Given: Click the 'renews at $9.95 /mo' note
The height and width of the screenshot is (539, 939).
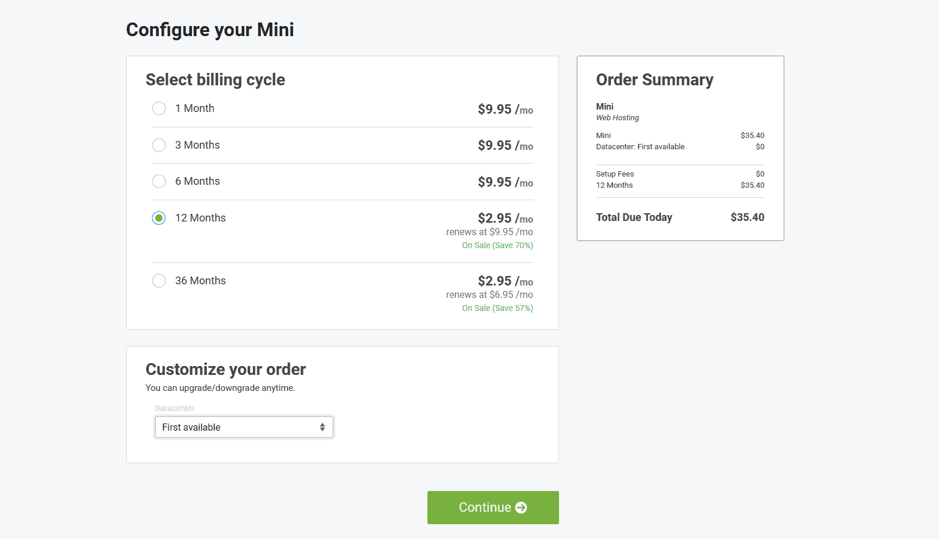Looking at the screenshot, I should (x=489, y=232).
